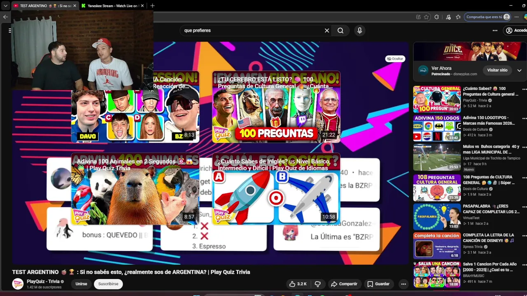Open the browser favorites list icon
Viewport: 527px width, 296px height.
(458, 17)
